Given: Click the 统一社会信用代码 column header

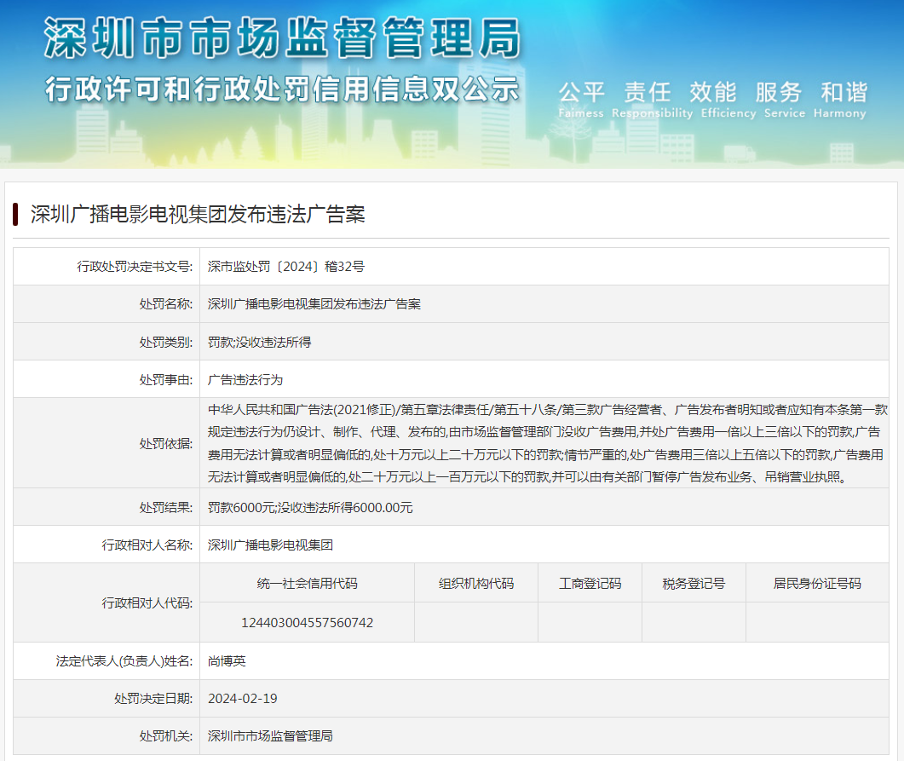Looking at the screenshot, I should (308, 584).
